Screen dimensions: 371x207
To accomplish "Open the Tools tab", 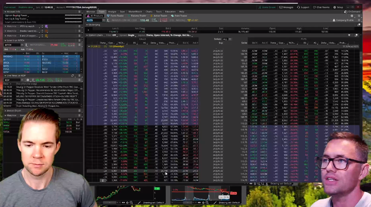I will [159, 12].
